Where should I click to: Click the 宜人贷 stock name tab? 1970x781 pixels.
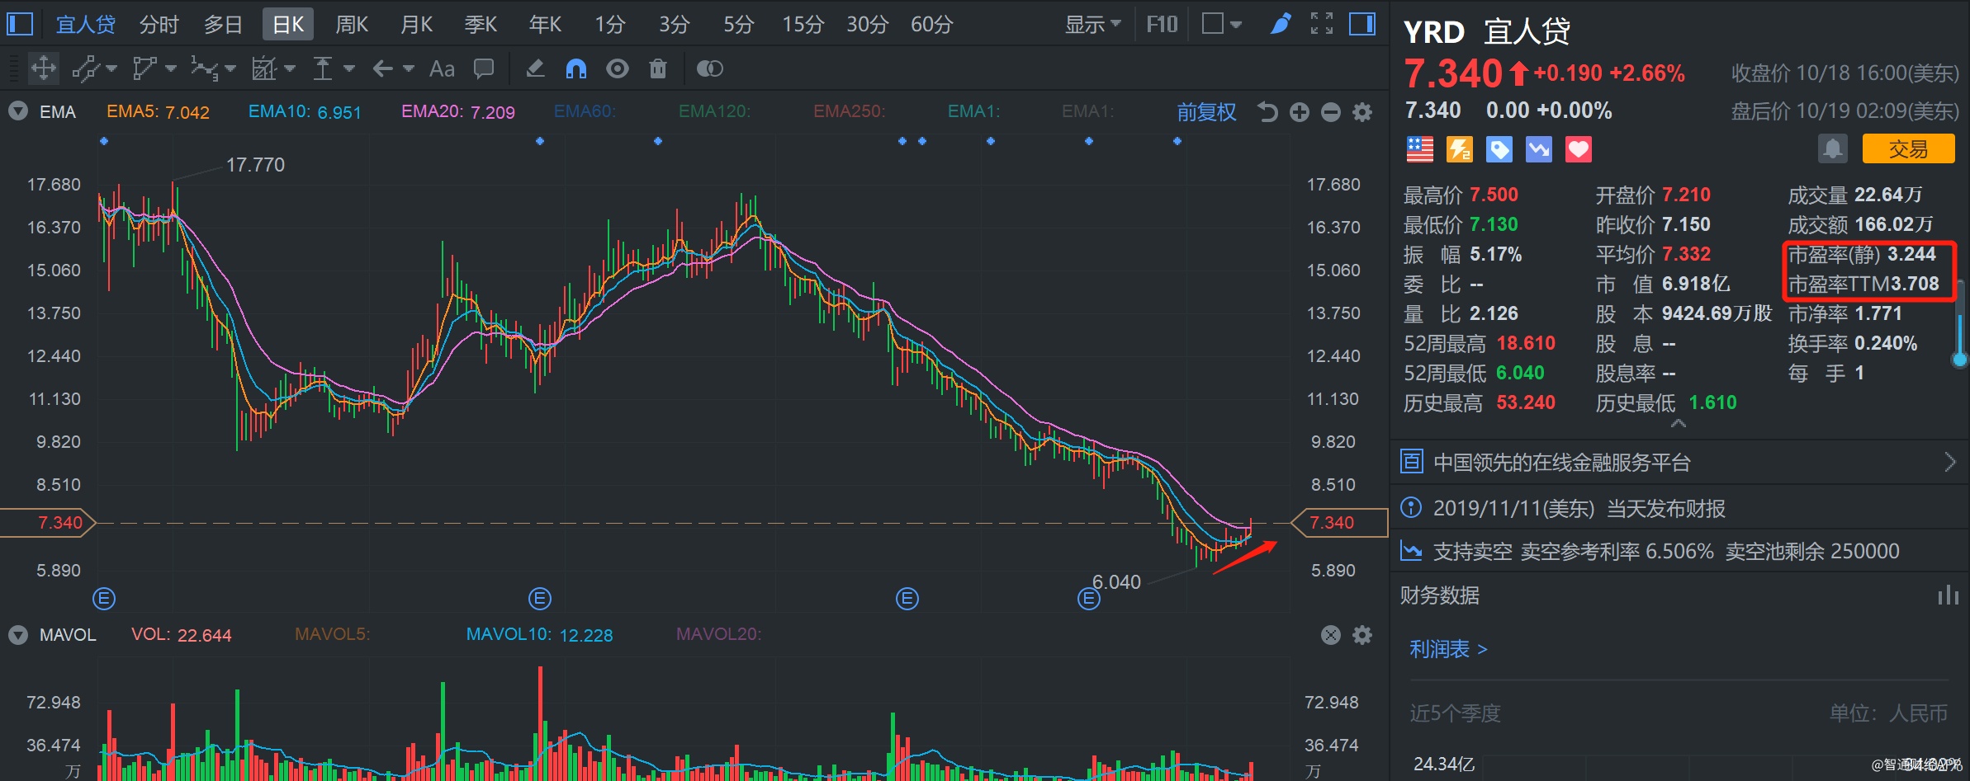click(85, 25)
